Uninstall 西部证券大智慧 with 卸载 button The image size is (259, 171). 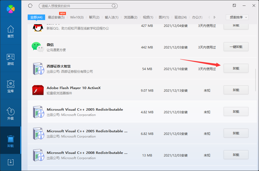(x=236, y=69)
